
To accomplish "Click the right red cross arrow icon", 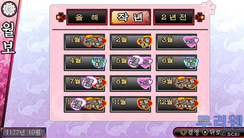I will 200,17.
